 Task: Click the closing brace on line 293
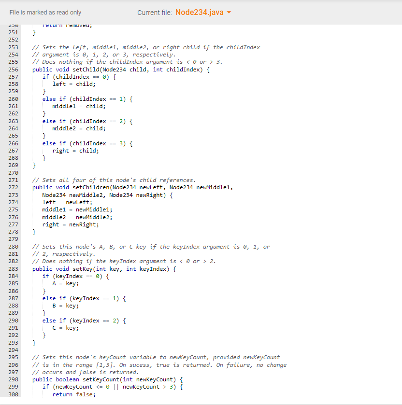(34, 342)
